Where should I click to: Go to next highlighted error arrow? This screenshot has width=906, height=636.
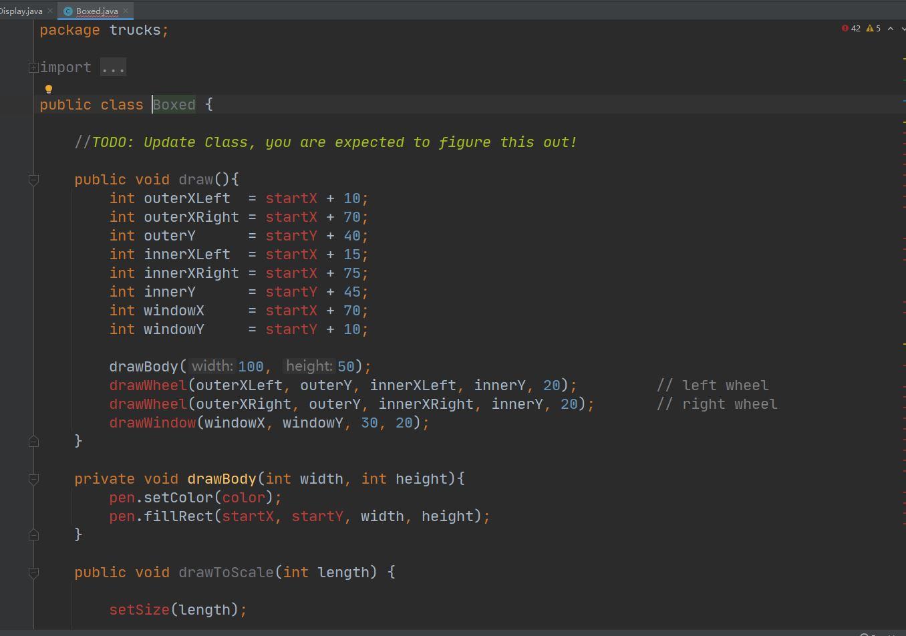[x=903, y=29]
